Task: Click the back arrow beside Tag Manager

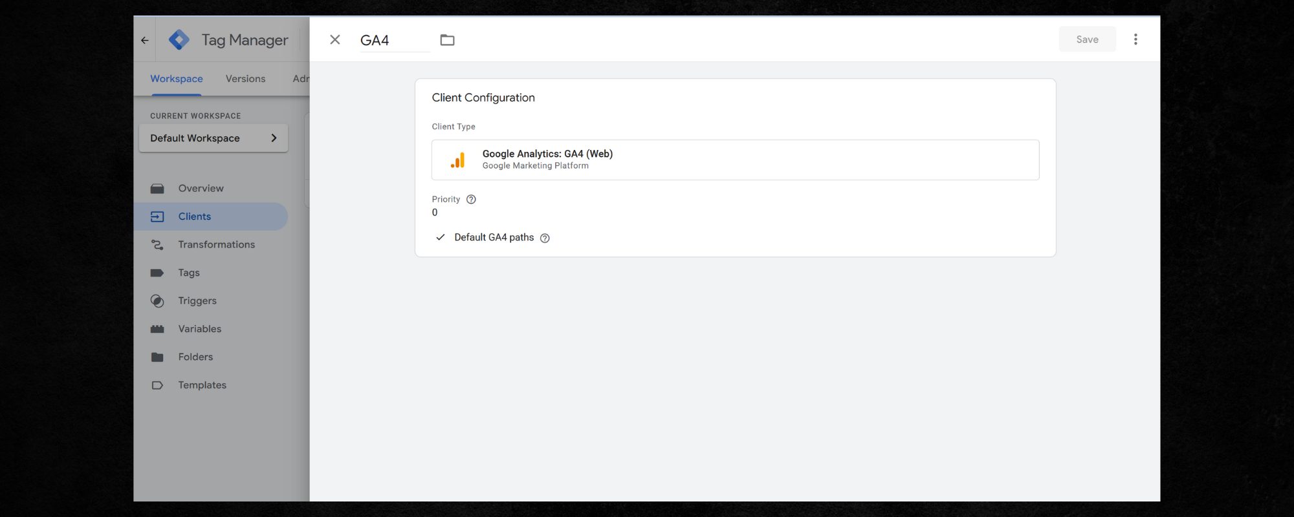Action: tap(145, 40)
